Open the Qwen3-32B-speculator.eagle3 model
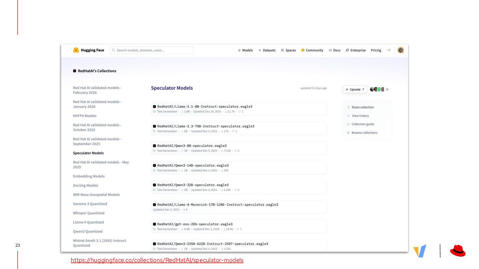The height and width of the screenshot is (269, 479). (x=239, y=187)
